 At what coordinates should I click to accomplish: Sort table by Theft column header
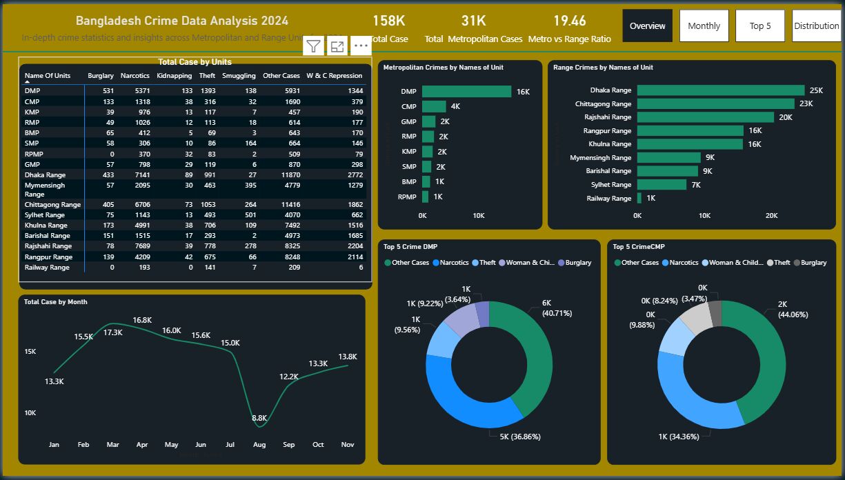(207, 76)
